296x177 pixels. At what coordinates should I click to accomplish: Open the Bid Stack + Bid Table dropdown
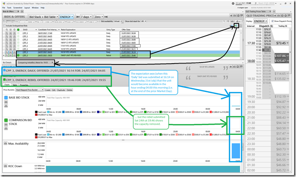coord(44,17)
